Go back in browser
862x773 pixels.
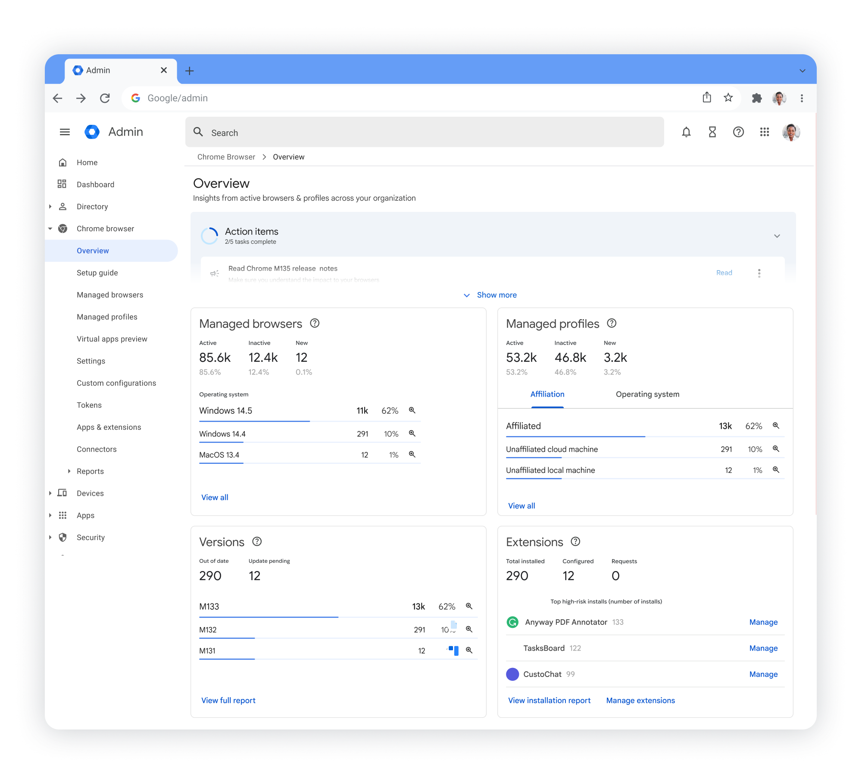(57, 98)
